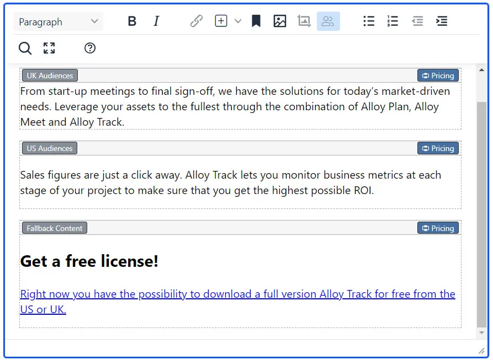
Task: Click the scrollbar up arrow
Action: pos(481,70)
